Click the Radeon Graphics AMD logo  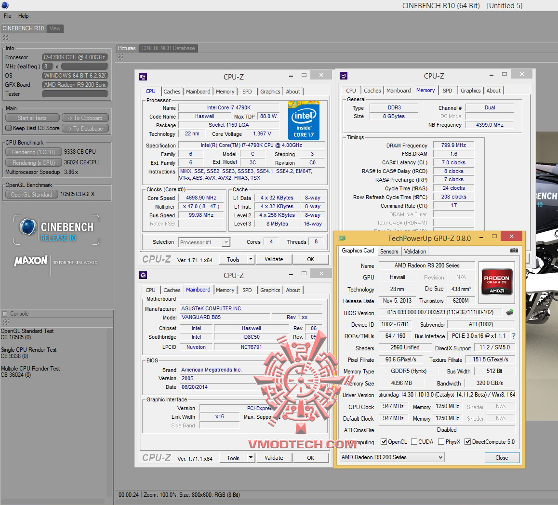[x=496, y=281]
